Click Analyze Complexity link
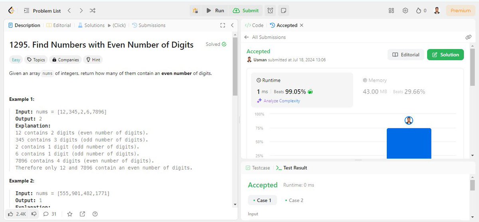479x222 pixels. coord(279,101)
